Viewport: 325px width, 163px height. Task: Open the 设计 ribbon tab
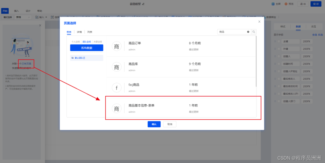pyautogui.click(x=28, y=11)
